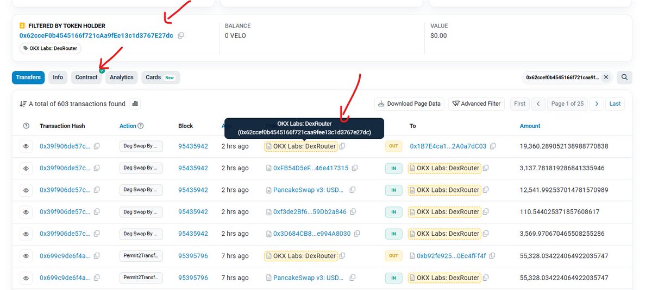Viewport: 652px width, 290px height.
Task: Open block 95435942 in first row
Action: [193, 146]
